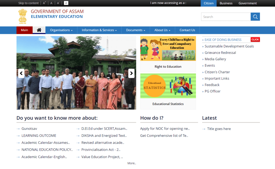Click the high contrast A accessibility icon
The height and width of the screenshot is (169, 275).
pos(66,3)
